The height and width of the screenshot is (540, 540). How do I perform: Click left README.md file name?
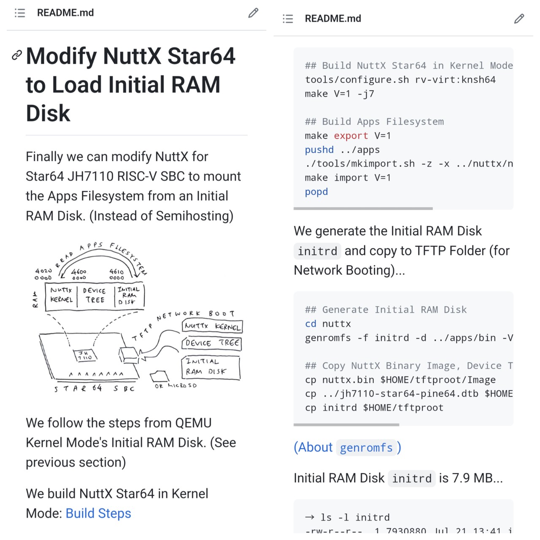click(65, 13)
